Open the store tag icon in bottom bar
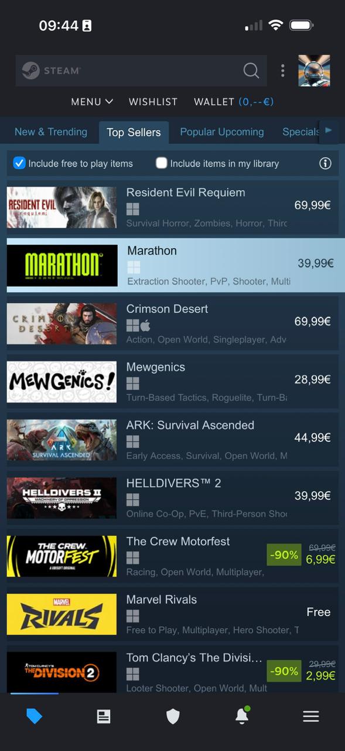This screenshot has height=751, width=345. tap(35, 716)
